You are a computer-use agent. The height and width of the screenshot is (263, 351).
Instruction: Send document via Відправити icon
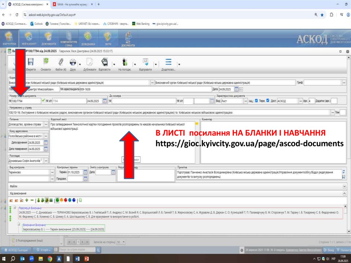tap(145, 62)
